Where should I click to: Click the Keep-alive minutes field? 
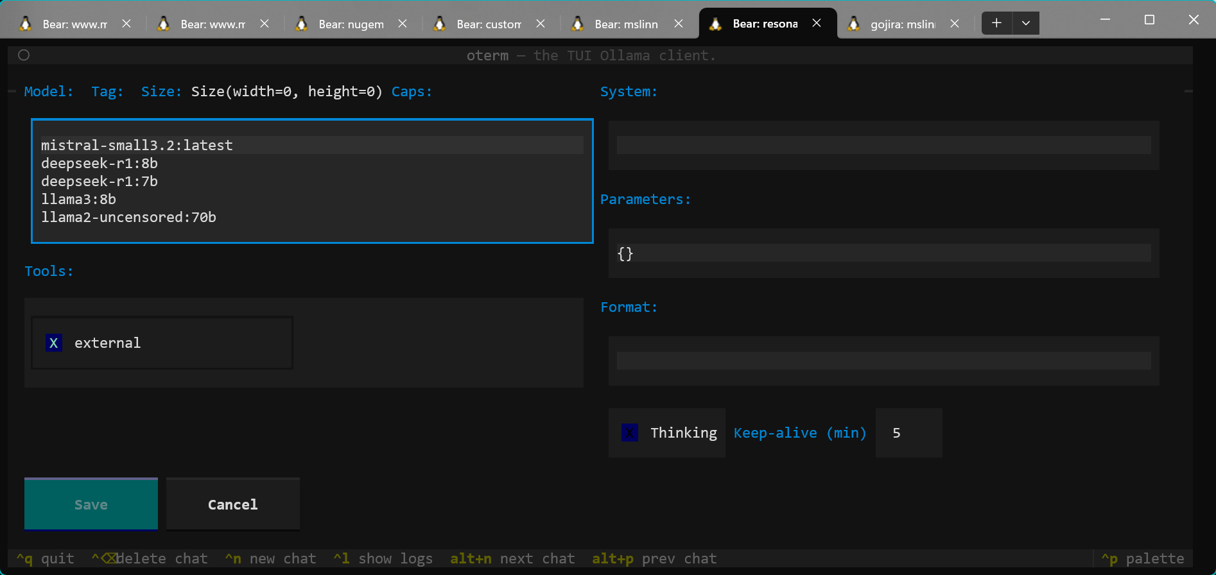click(908, 433)
